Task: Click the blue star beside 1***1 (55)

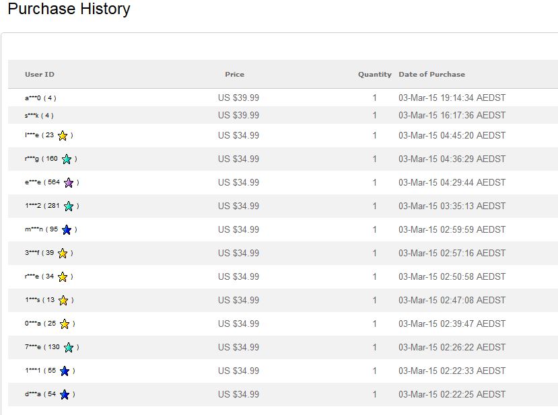Action: pos(65,371)
